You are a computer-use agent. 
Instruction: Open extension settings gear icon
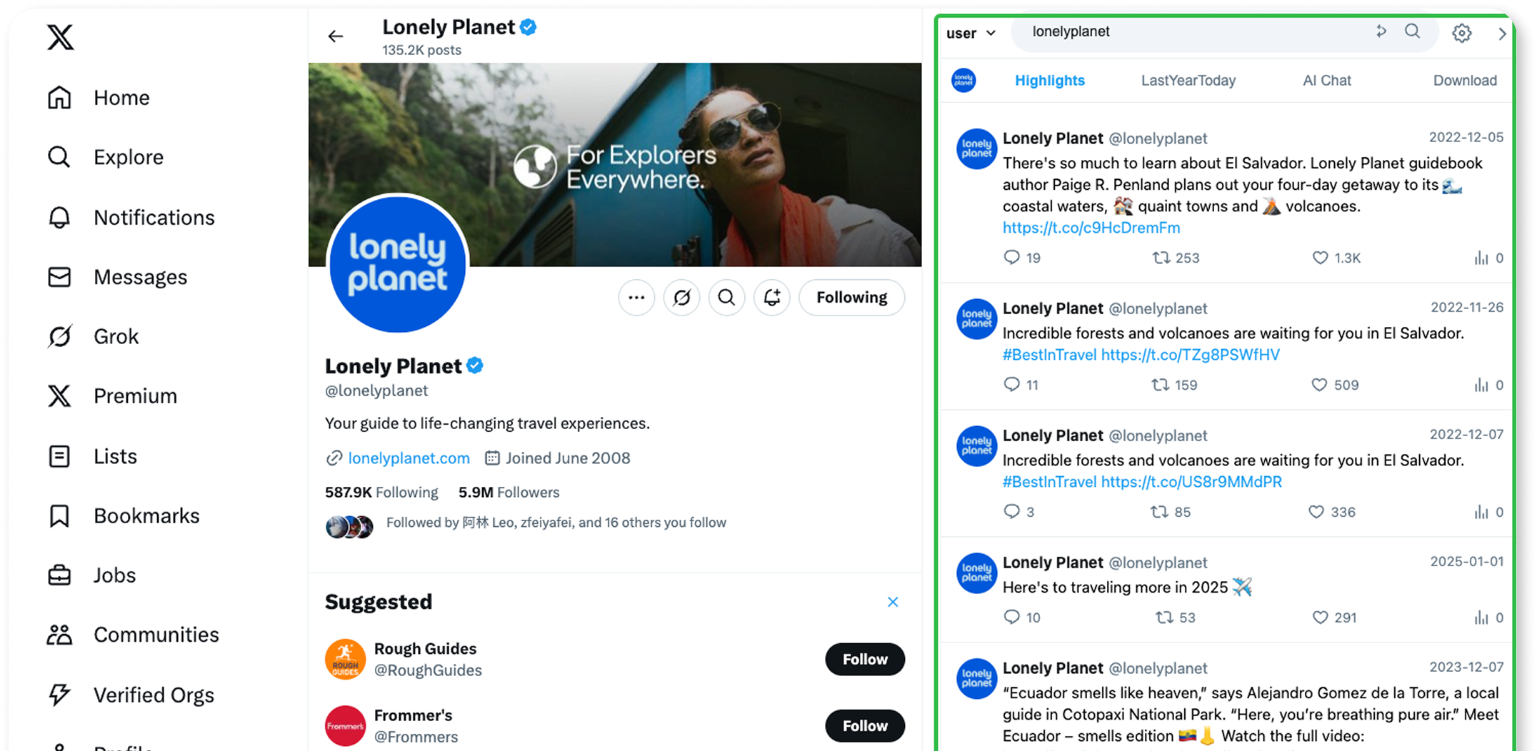pyautogui.click(x=1461, y=33)
